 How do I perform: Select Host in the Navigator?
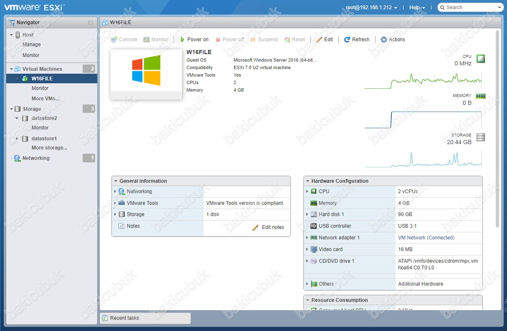coord(28,35)
